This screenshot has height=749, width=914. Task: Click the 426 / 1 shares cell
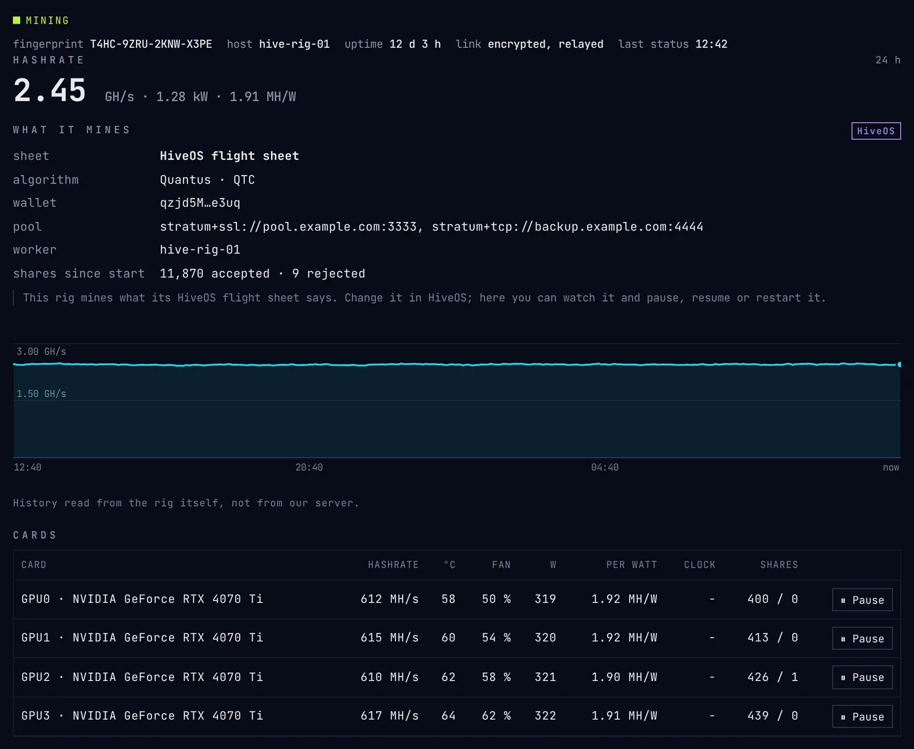click(x=773, y=677)
